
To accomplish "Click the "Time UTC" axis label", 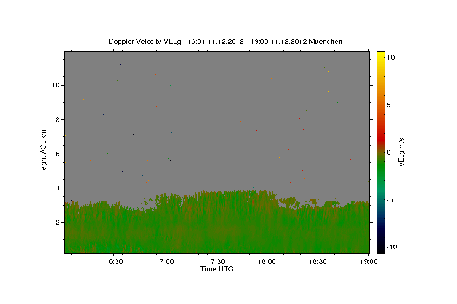I will click(x=217, y=269).
